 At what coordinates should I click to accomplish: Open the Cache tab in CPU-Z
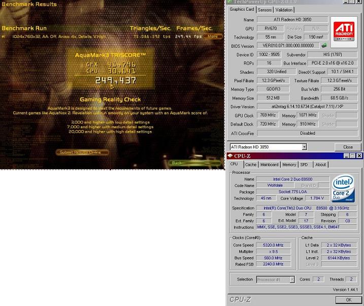click(x=251, y=165)
